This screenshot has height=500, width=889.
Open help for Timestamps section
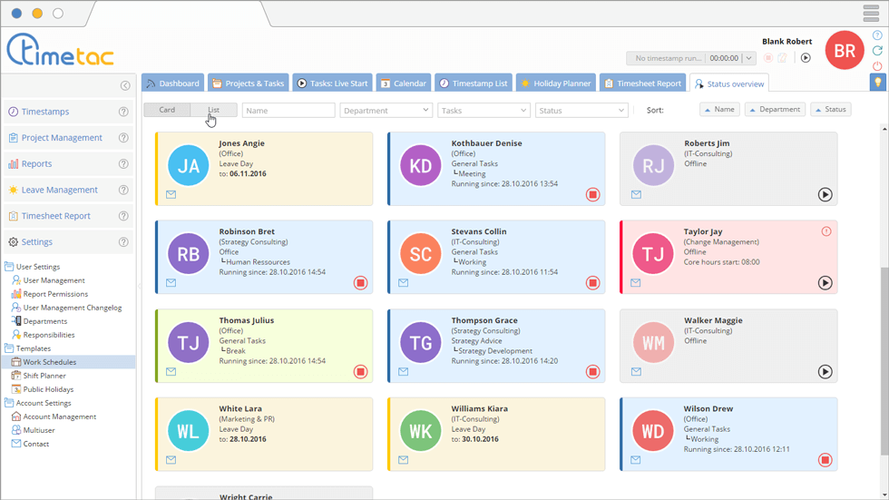click(x=123, y=112)
